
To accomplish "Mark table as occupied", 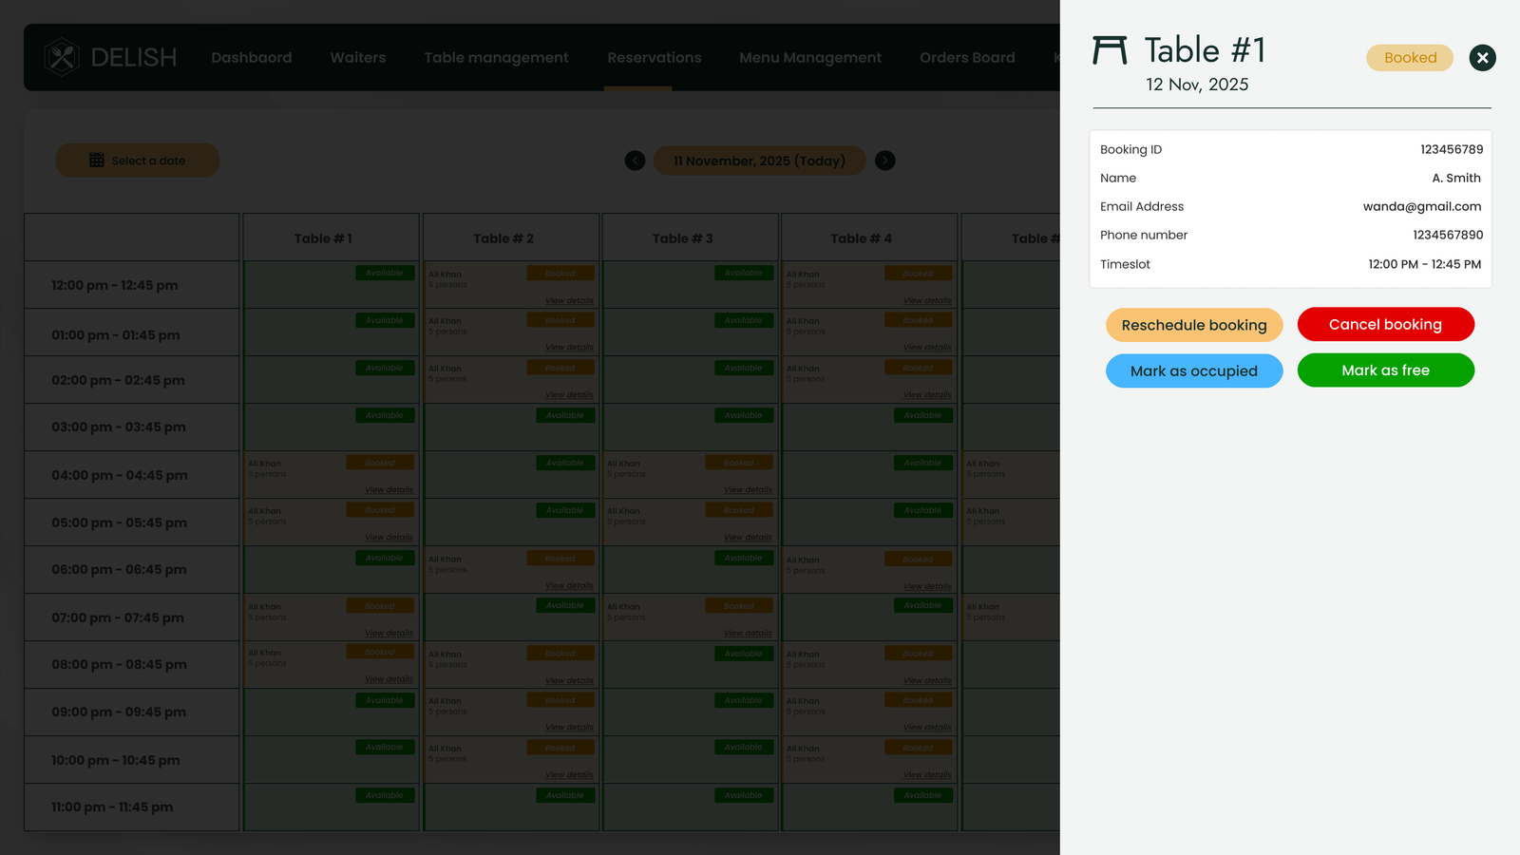I will (x=1194, y=370).
